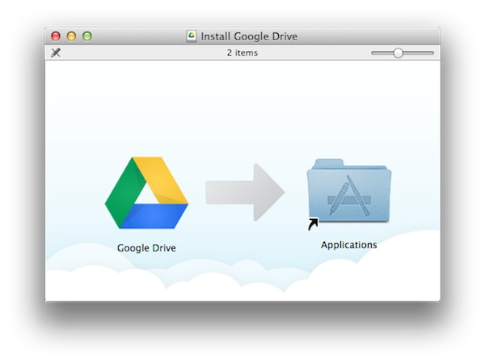Zoom the window with green button

click(x=87, y=36)
